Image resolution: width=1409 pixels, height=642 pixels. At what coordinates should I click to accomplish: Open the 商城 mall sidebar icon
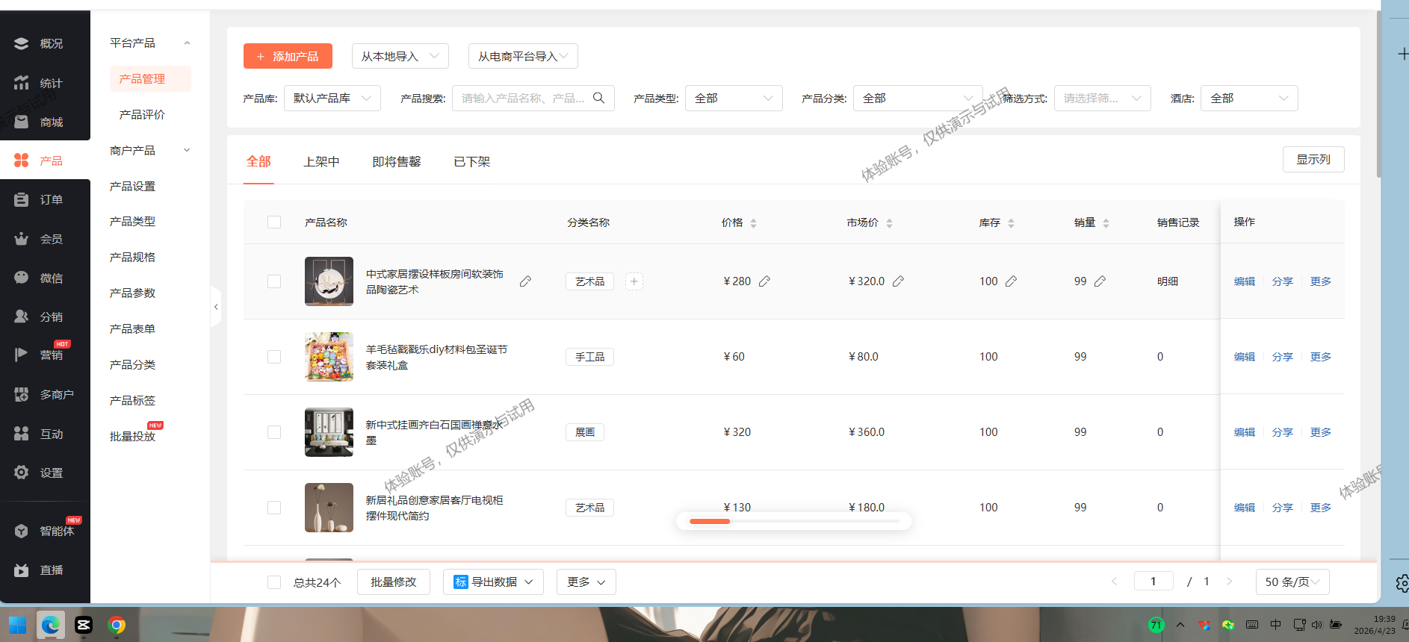(x=22, y=122)
